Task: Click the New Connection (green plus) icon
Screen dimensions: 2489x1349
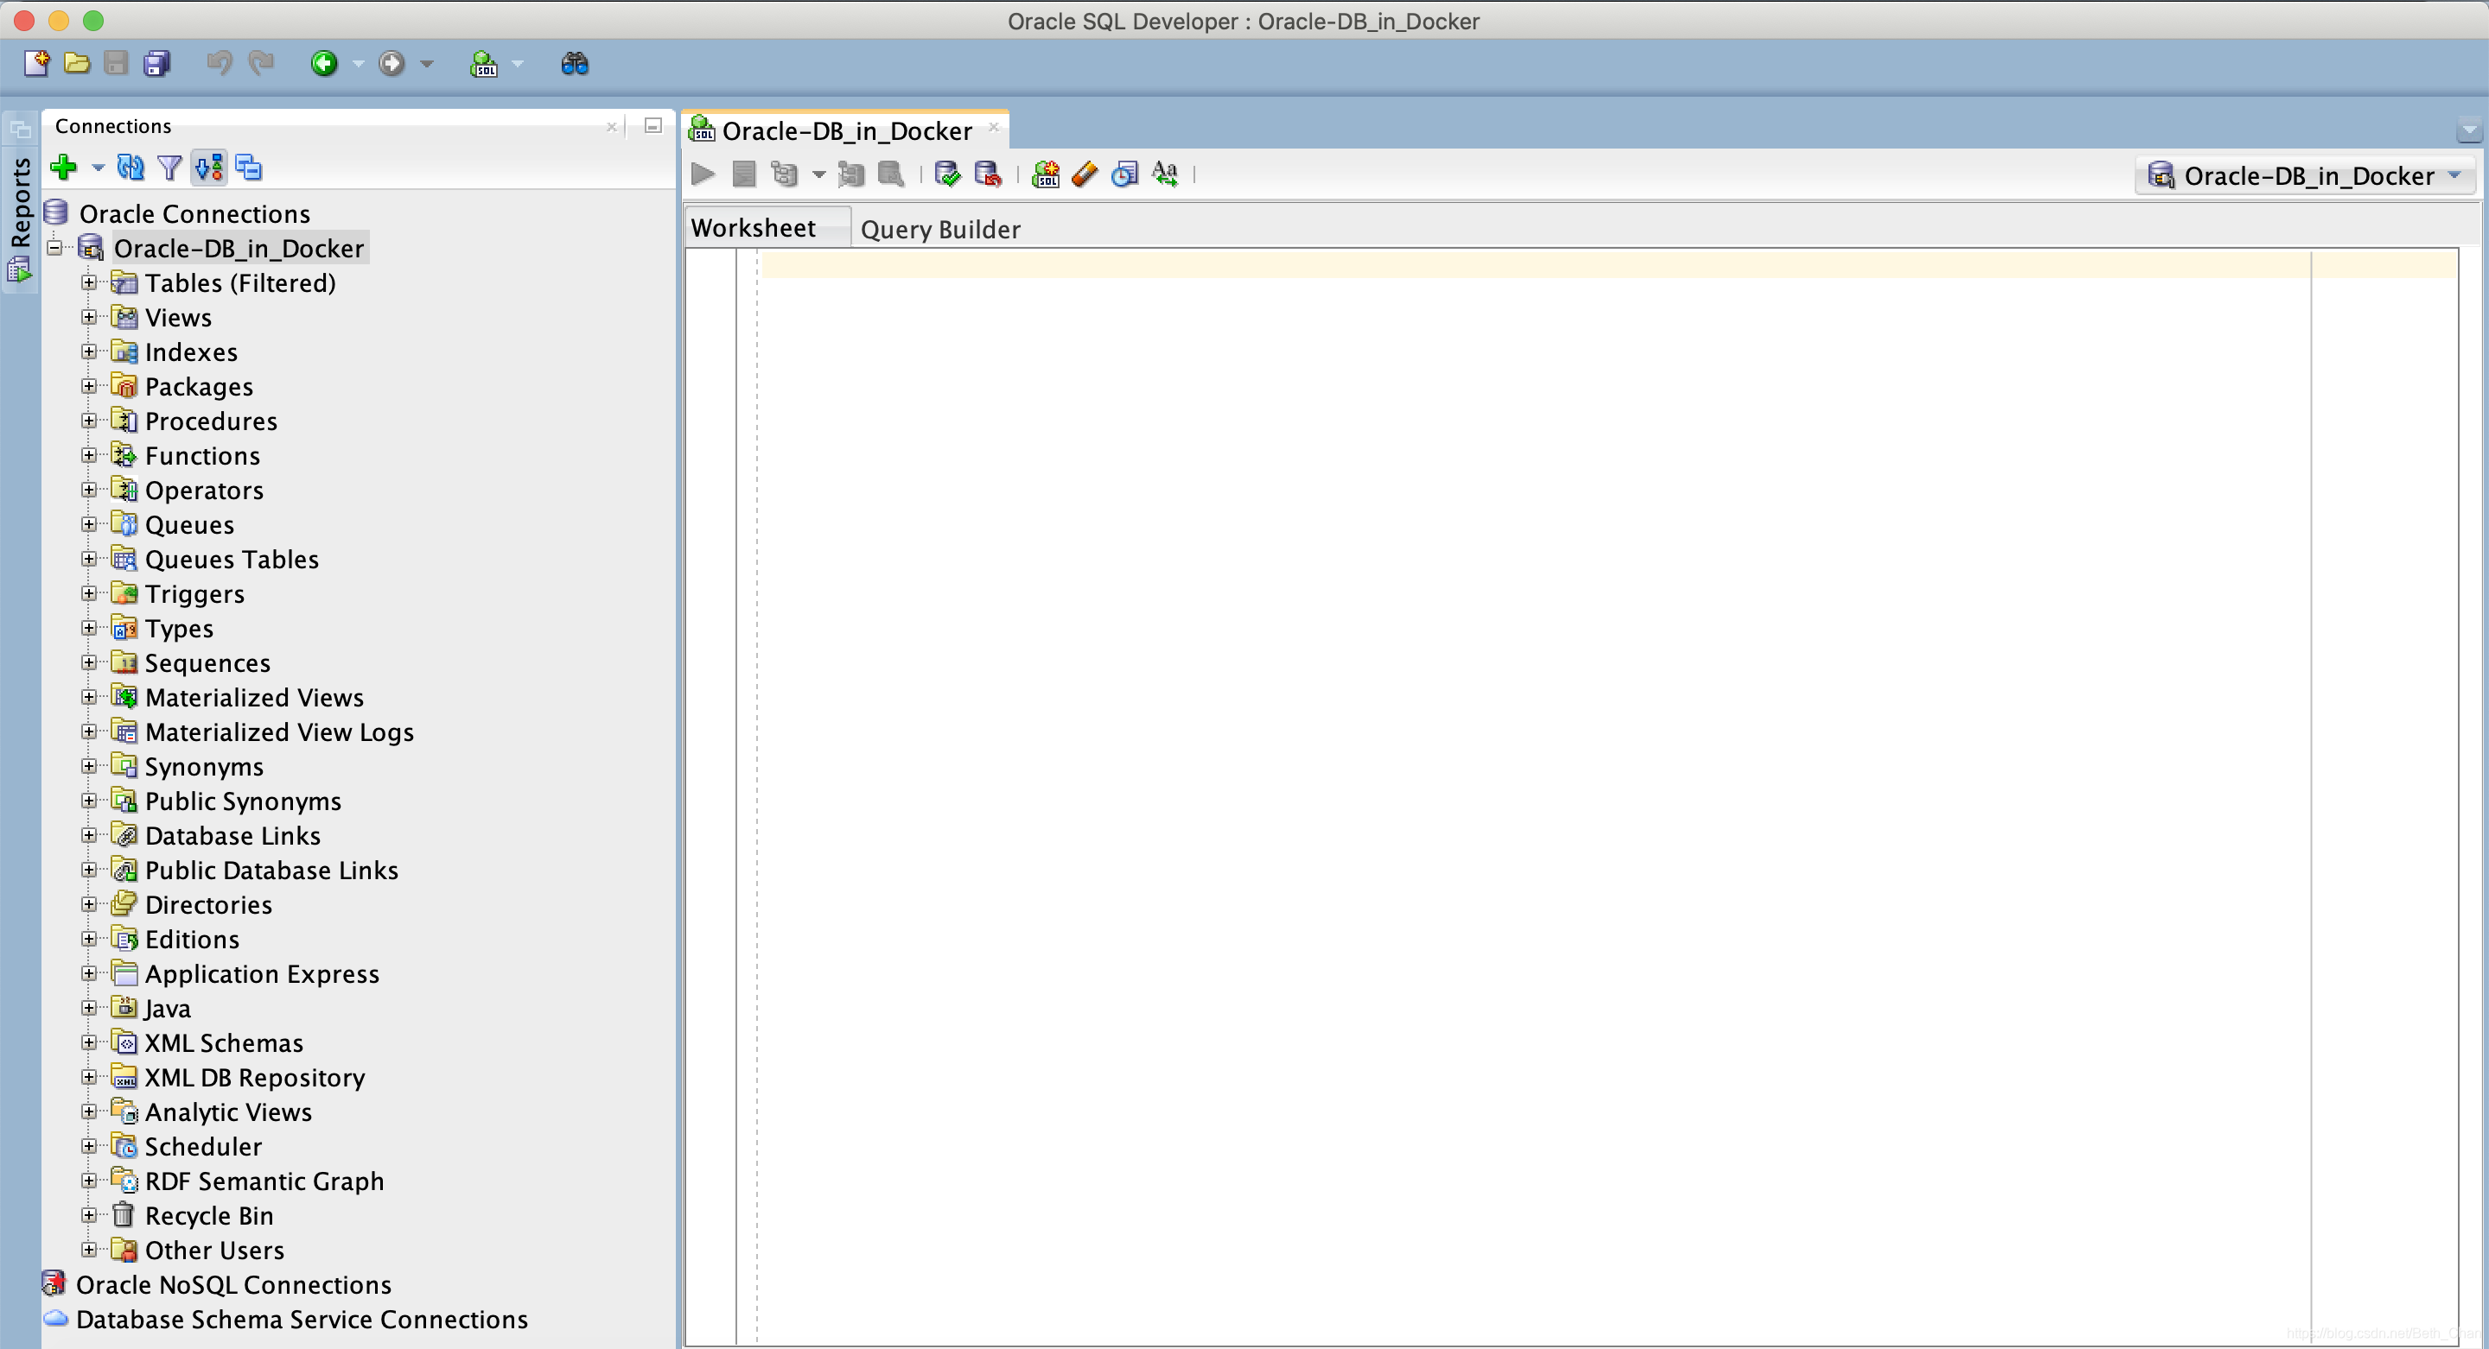Action: click(x=63, y=166)
